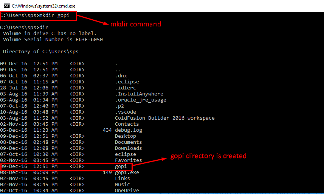
Task: Click the lowercase 'eclipse' directory entry
Action: [x=126, y=154]
